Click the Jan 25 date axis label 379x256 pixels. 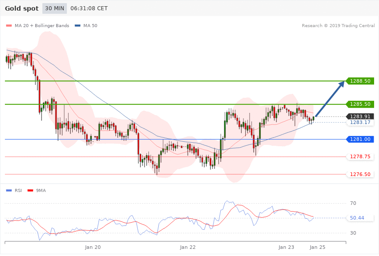point(317,247)
